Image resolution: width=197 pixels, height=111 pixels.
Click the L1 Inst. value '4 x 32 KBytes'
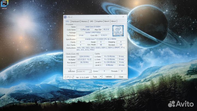coord(109,59)
